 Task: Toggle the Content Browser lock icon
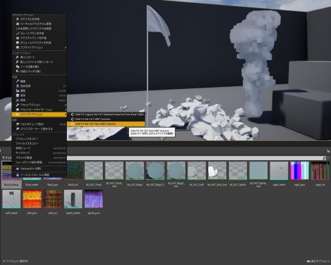(x=328, y=151)
